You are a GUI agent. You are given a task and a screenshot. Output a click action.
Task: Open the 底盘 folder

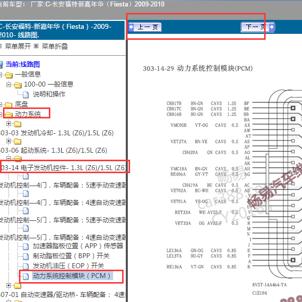coord(21,104)
